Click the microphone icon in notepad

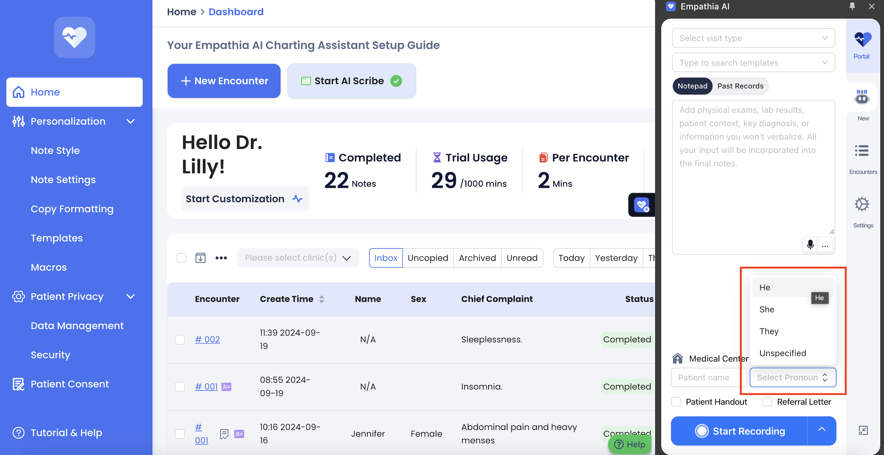(810, 245)
